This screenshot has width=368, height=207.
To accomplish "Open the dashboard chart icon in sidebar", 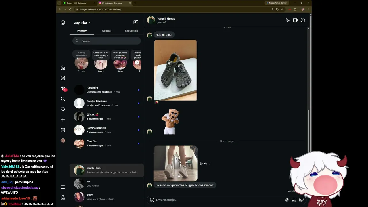I will [x=63, y=130].
